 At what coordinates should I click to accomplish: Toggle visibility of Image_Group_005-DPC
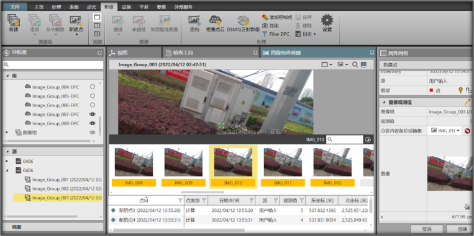[x=93, y=96]
